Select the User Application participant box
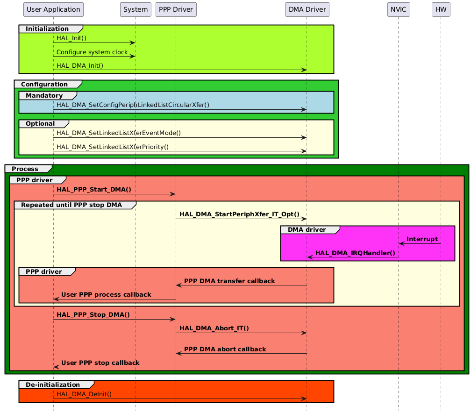471x413 pixels. click(x=53, y=9)
